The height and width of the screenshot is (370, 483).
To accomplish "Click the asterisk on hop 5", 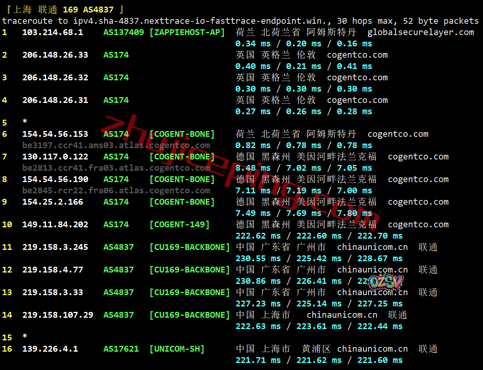I will point(25,122).
